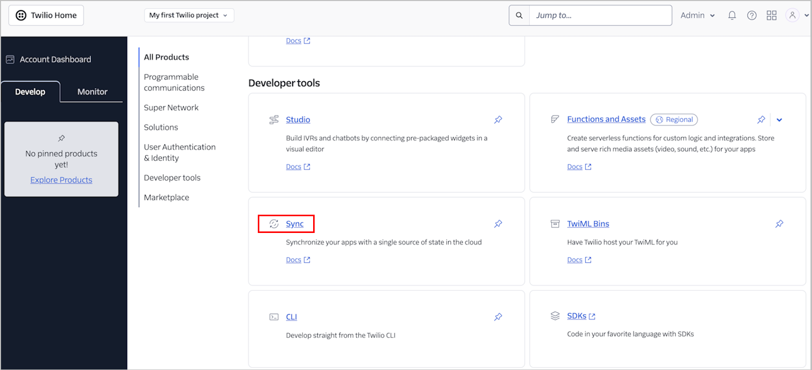Click the Twilio Home button

pyautogui.click(x=46, y=15)
